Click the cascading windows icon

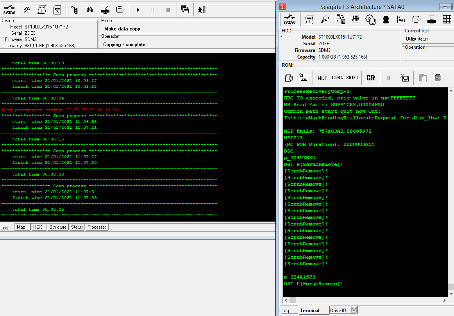coord(185,10)
